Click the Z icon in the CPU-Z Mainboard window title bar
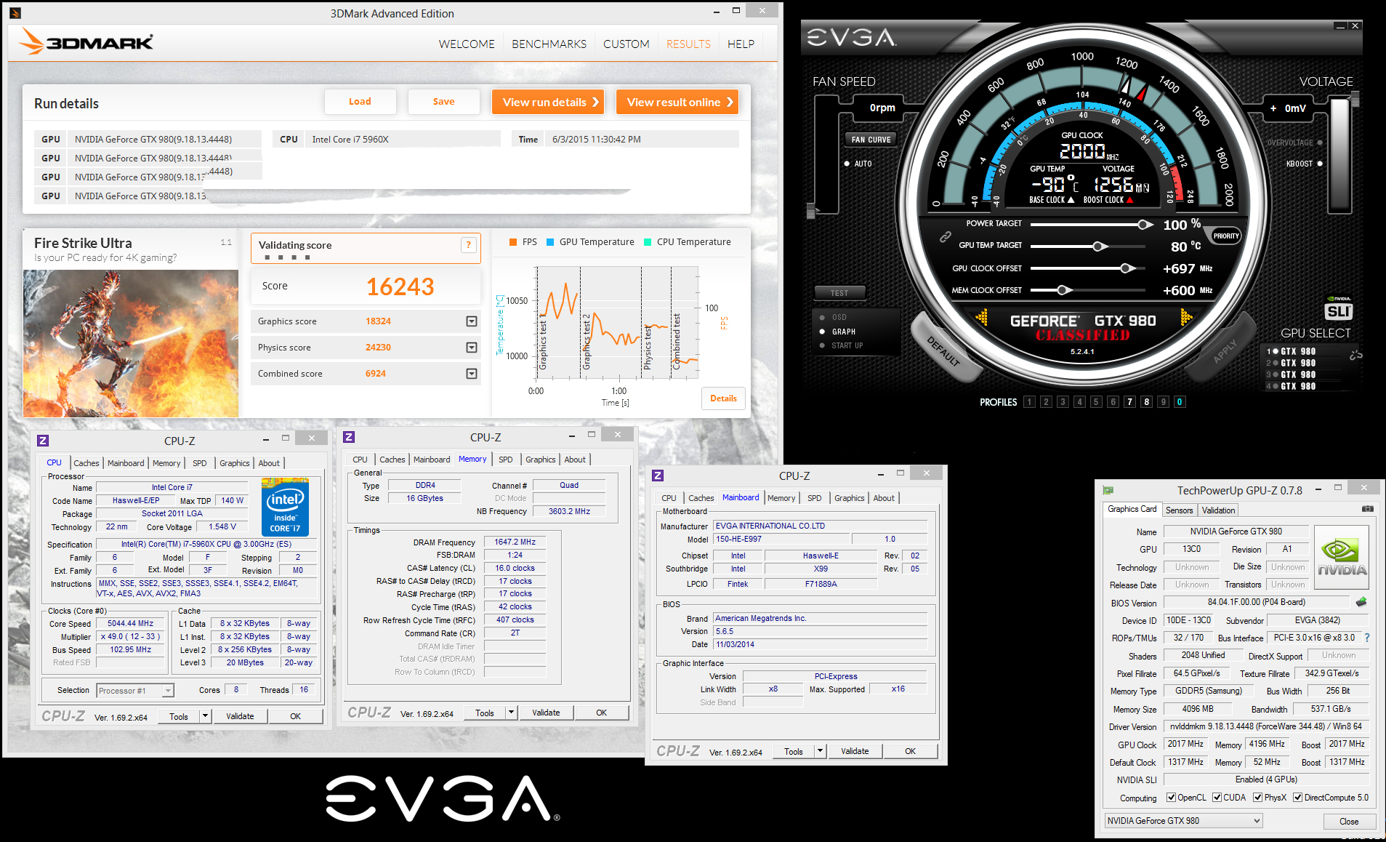The width and height of the screenshot is (1386, 842). point(658,476)
